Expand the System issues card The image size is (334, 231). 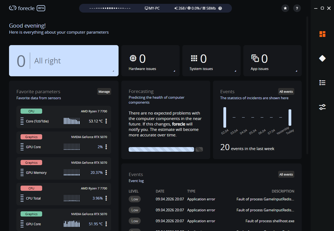(x=211, y=61)
